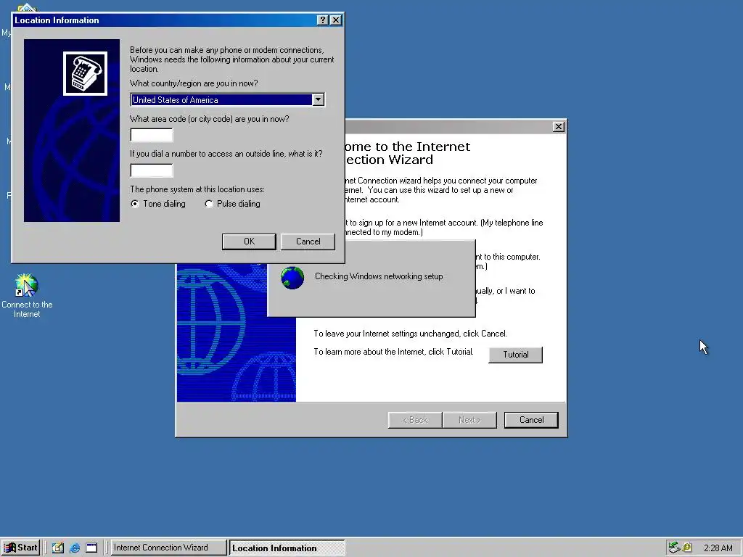Image resolution: width=743 pixels, height=557 pixels.
Task: Close the Internet Connection Wizard window
Action: (559, 126)
